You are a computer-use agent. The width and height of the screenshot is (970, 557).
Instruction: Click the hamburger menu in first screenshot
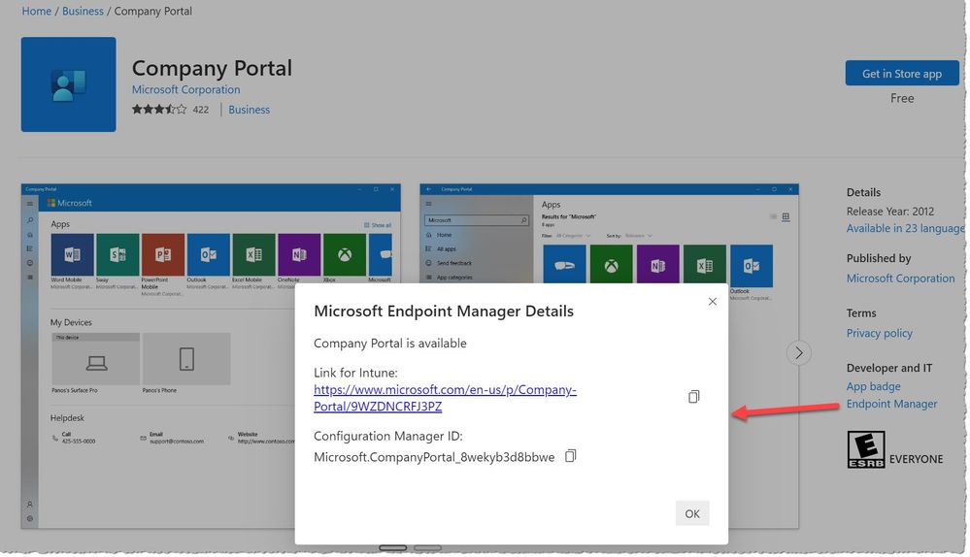coord(30,204)
